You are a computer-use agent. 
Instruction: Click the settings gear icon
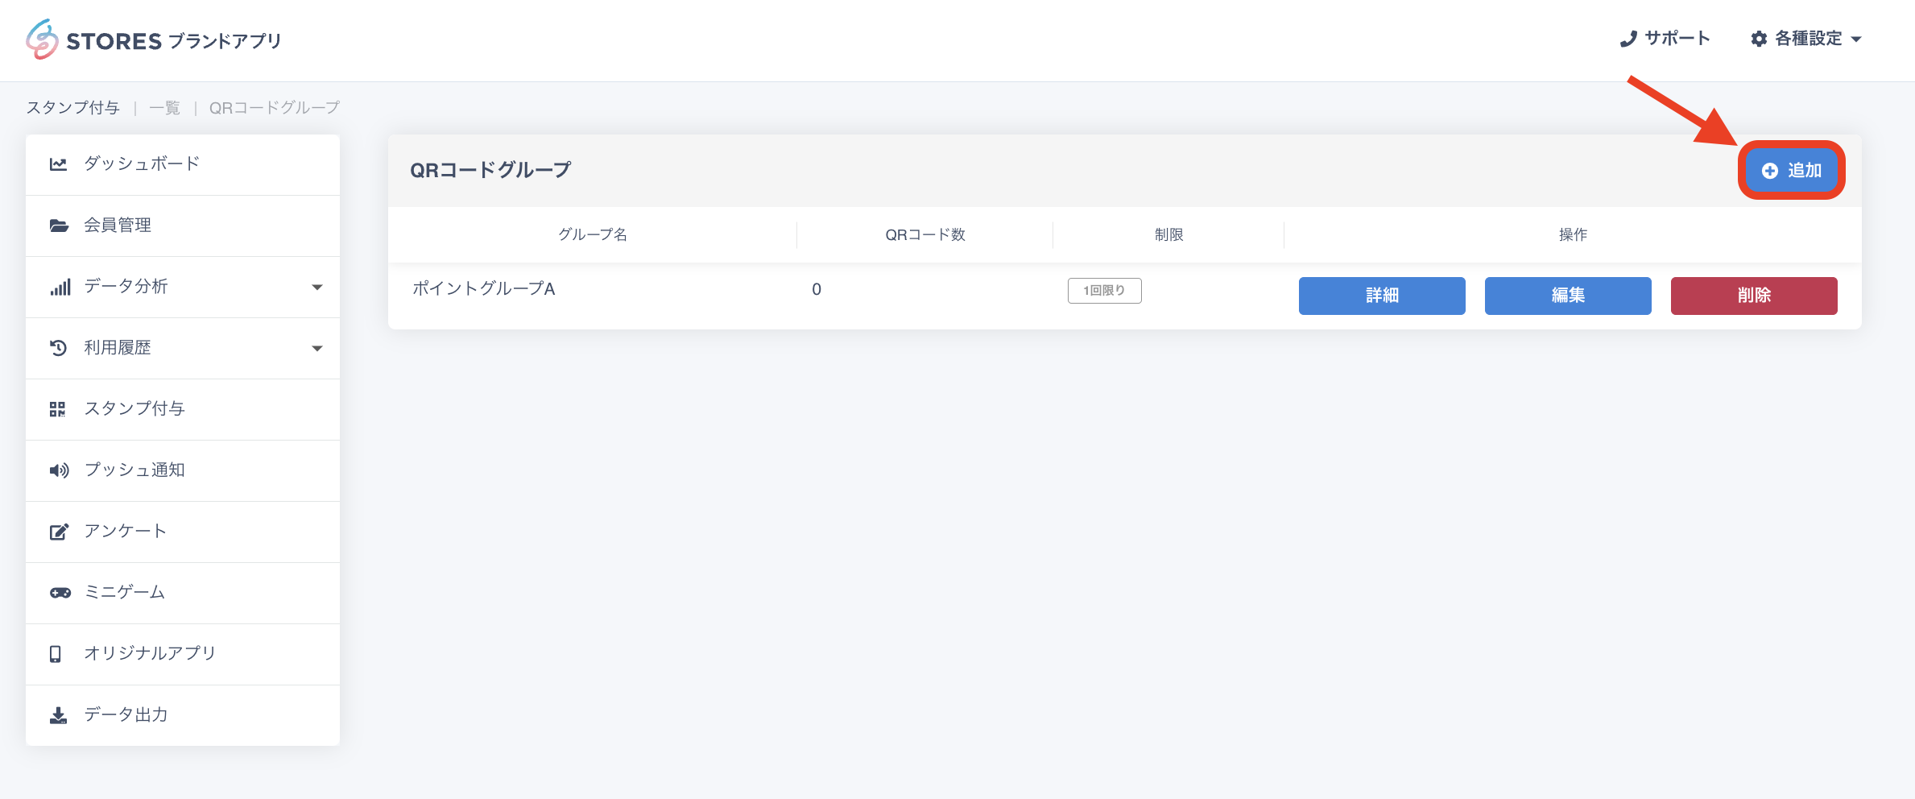pos(1759,39)
